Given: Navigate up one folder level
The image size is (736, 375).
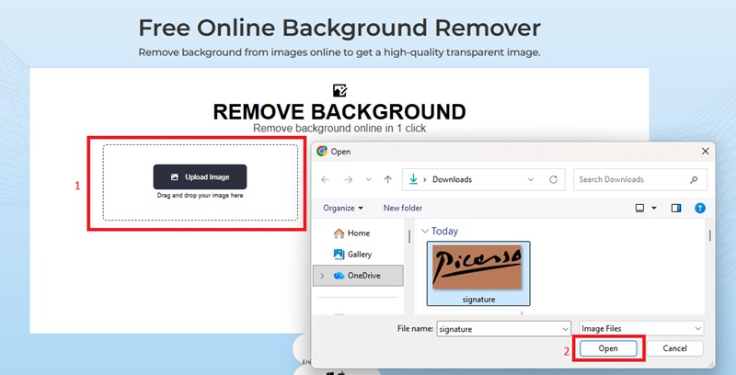Looking at the screenshot, I should [387, 179].
